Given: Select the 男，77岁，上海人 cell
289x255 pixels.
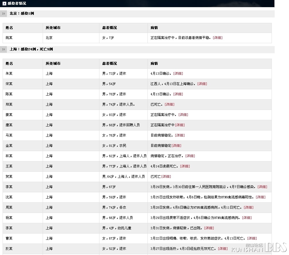Looking at the screenshot, I should coord(123,166).
